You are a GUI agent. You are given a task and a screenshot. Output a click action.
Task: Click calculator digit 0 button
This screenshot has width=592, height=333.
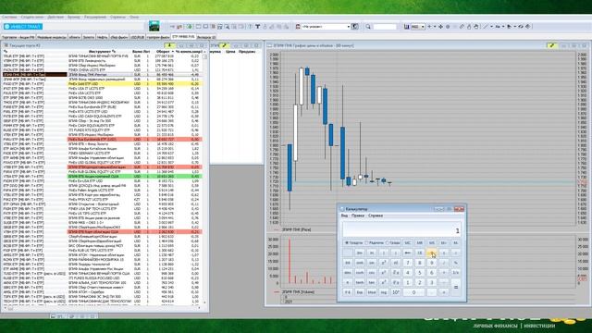tap(413, 292)
